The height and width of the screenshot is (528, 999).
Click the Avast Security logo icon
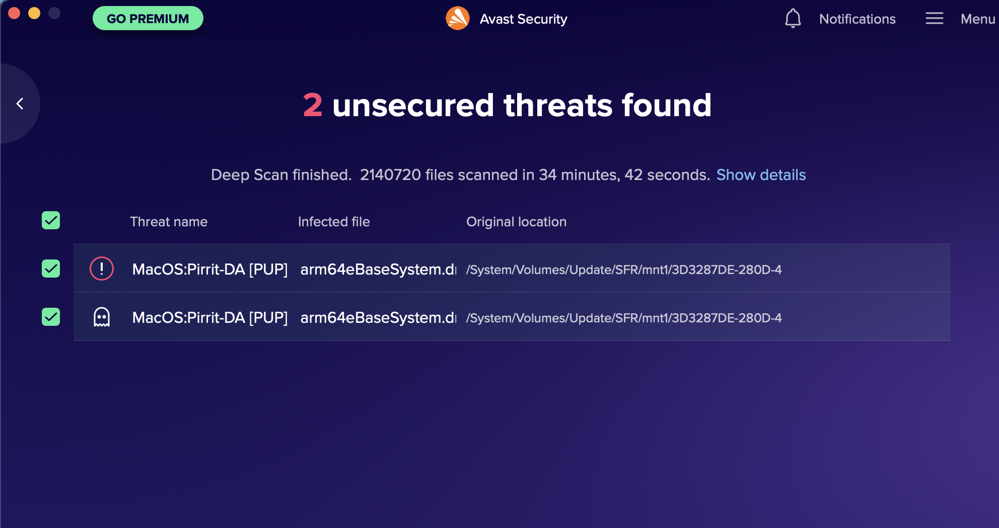pyautogui.click(x=457, y=19)
